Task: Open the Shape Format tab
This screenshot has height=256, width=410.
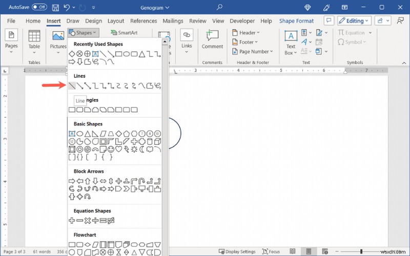Action: [x=296, y=21]
